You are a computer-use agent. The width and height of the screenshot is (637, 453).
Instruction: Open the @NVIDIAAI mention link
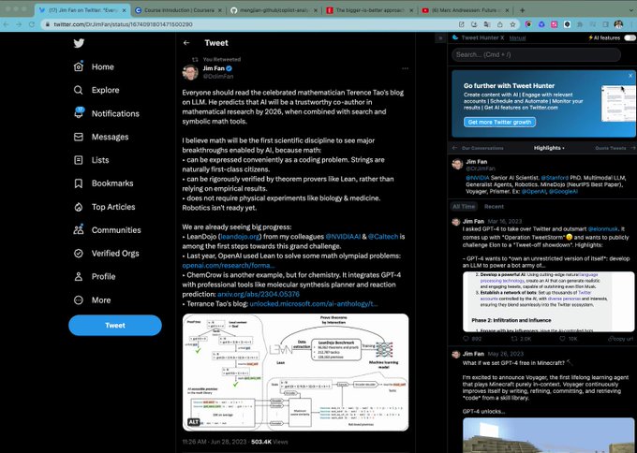pyautogui.click(x=343, y=237)
